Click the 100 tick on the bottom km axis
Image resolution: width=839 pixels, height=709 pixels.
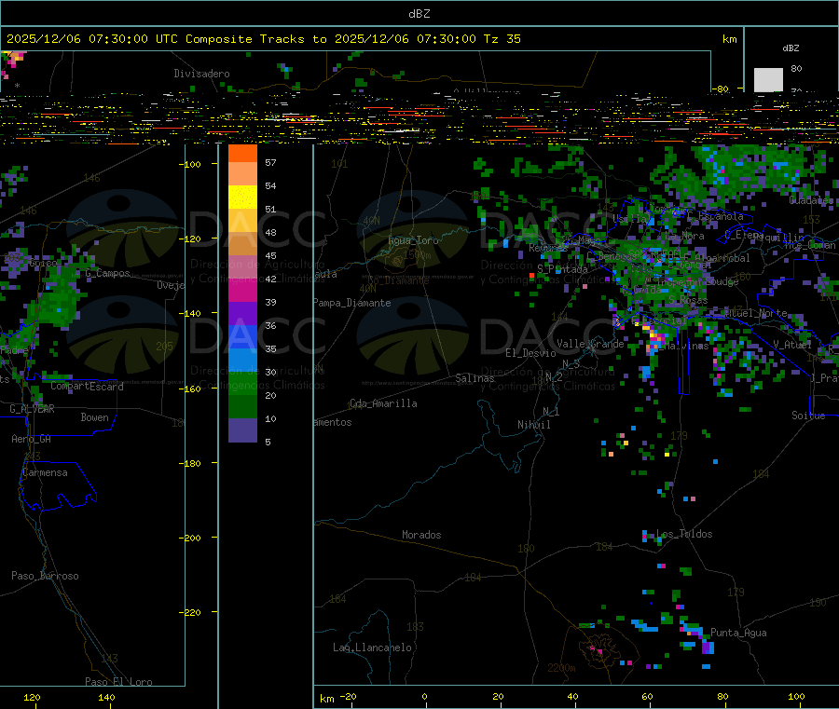(796, 697)
